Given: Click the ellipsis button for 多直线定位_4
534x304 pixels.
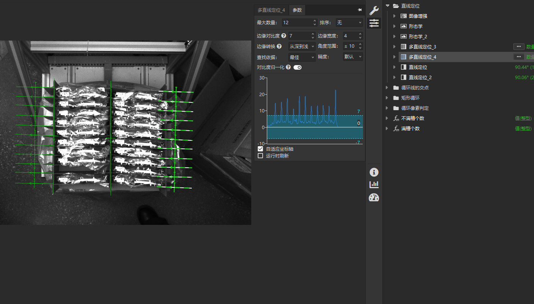Looking at the screenshot, I should 518,57.
